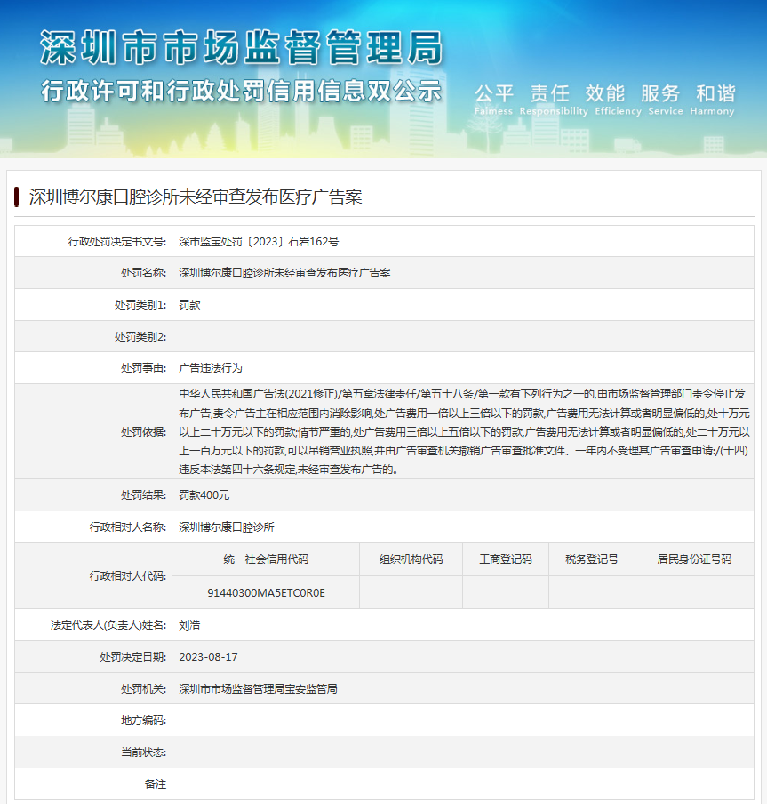Click the dark red marker beside page heading
The height and width of the screenshot is (804, 767).
(x=17, y=197)
